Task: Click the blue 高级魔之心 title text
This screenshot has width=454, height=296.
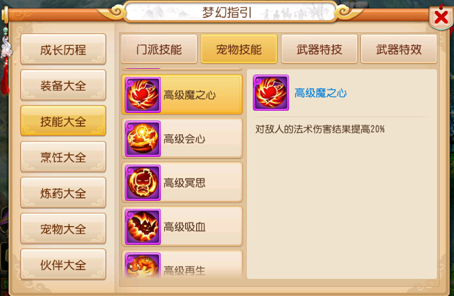Action: tap(321, 93)
